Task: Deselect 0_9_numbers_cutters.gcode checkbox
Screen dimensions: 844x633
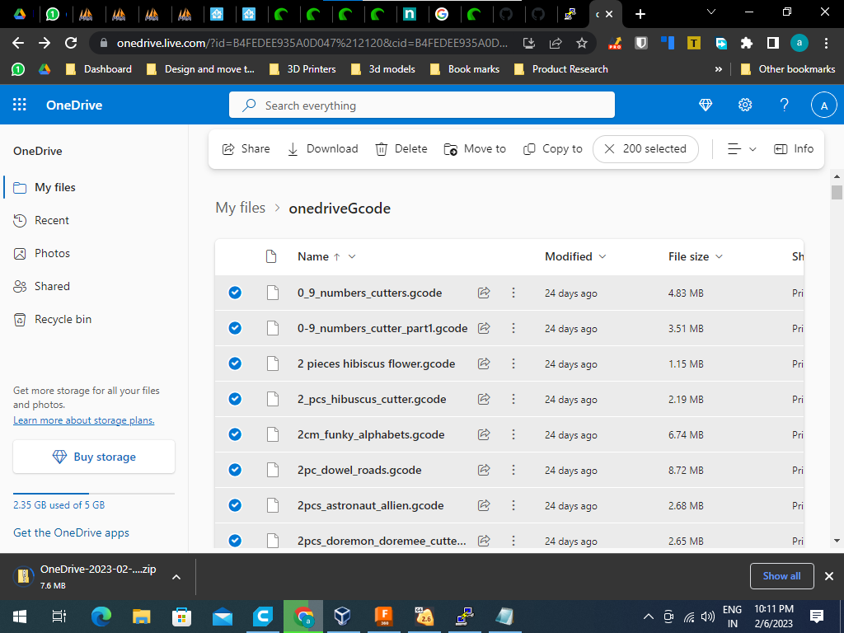Action: tap(235, 293)
